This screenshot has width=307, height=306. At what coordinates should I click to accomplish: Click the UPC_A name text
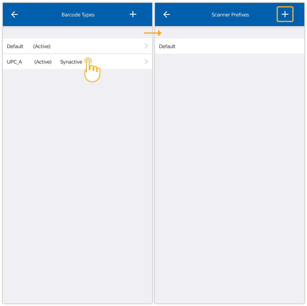coord(14,62)
